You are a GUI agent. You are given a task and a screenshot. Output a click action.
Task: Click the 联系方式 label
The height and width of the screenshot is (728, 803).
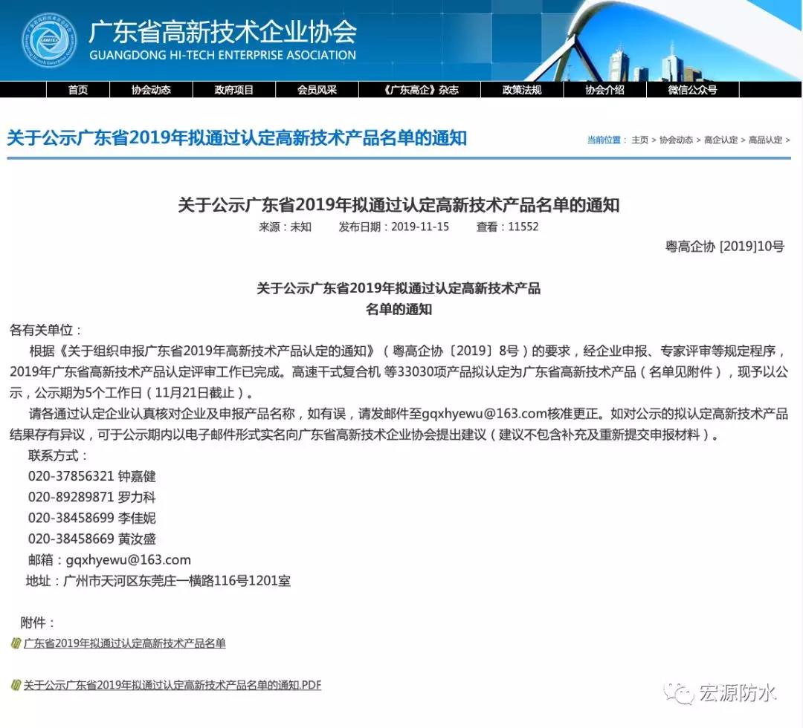pos(57,455)
